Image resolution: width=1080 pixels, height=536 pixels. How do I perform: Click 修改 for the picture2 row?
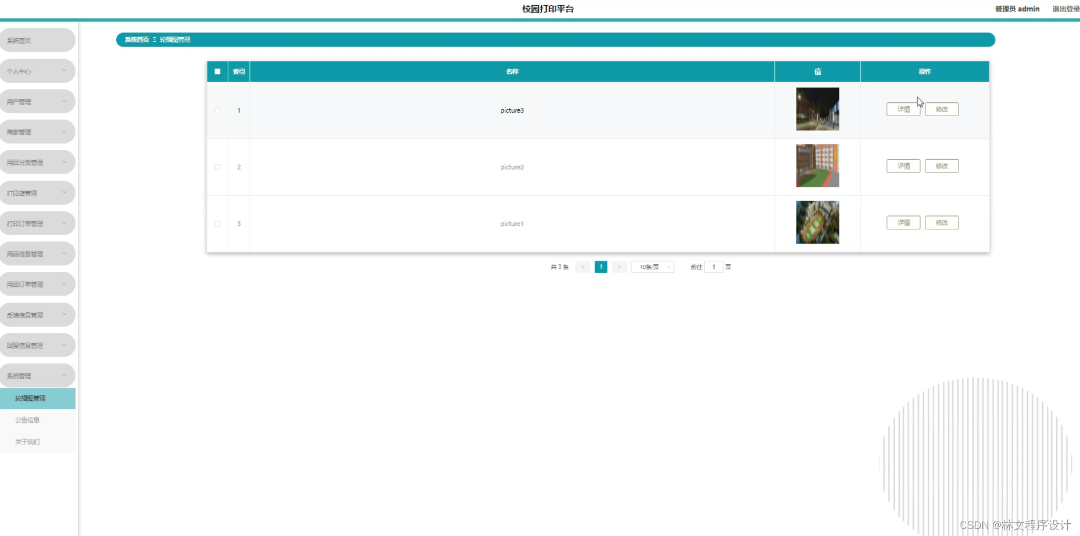pyautogui.click(x=942, y=166)
